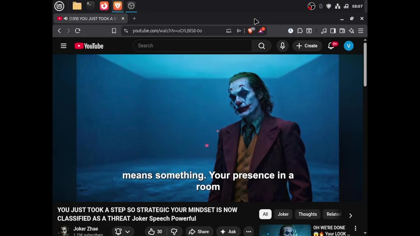The image size is (420, 236).
Task: Open the system clock showing 08:07
Action: coord(357,6)
